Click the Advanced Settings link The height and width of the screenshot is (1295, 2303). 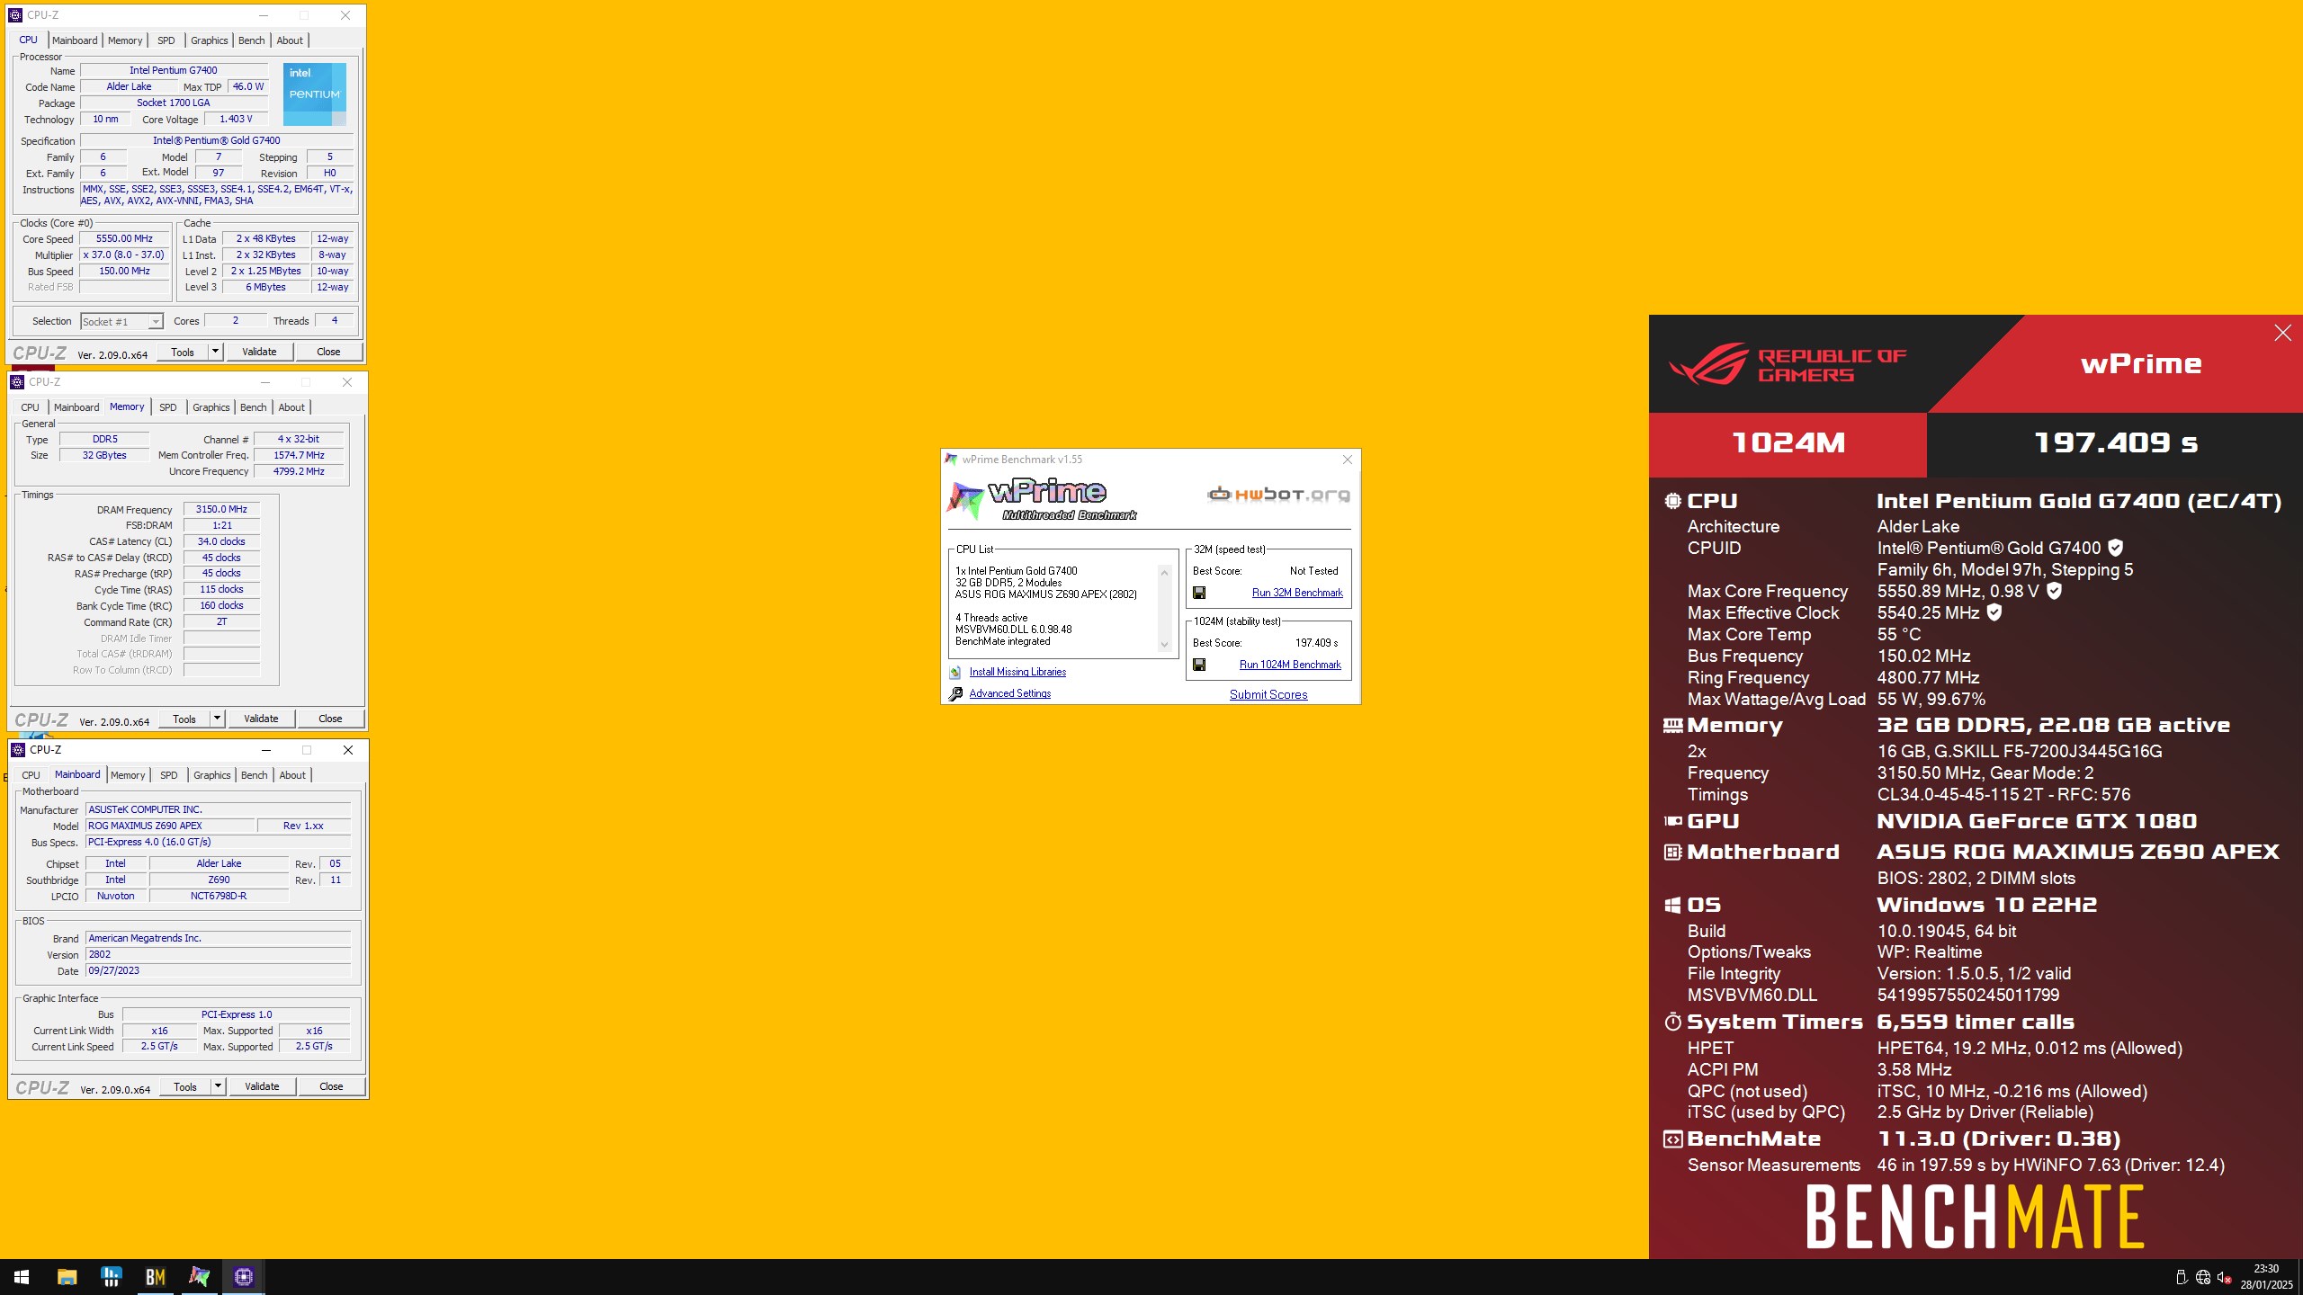tap(1010, 693)
